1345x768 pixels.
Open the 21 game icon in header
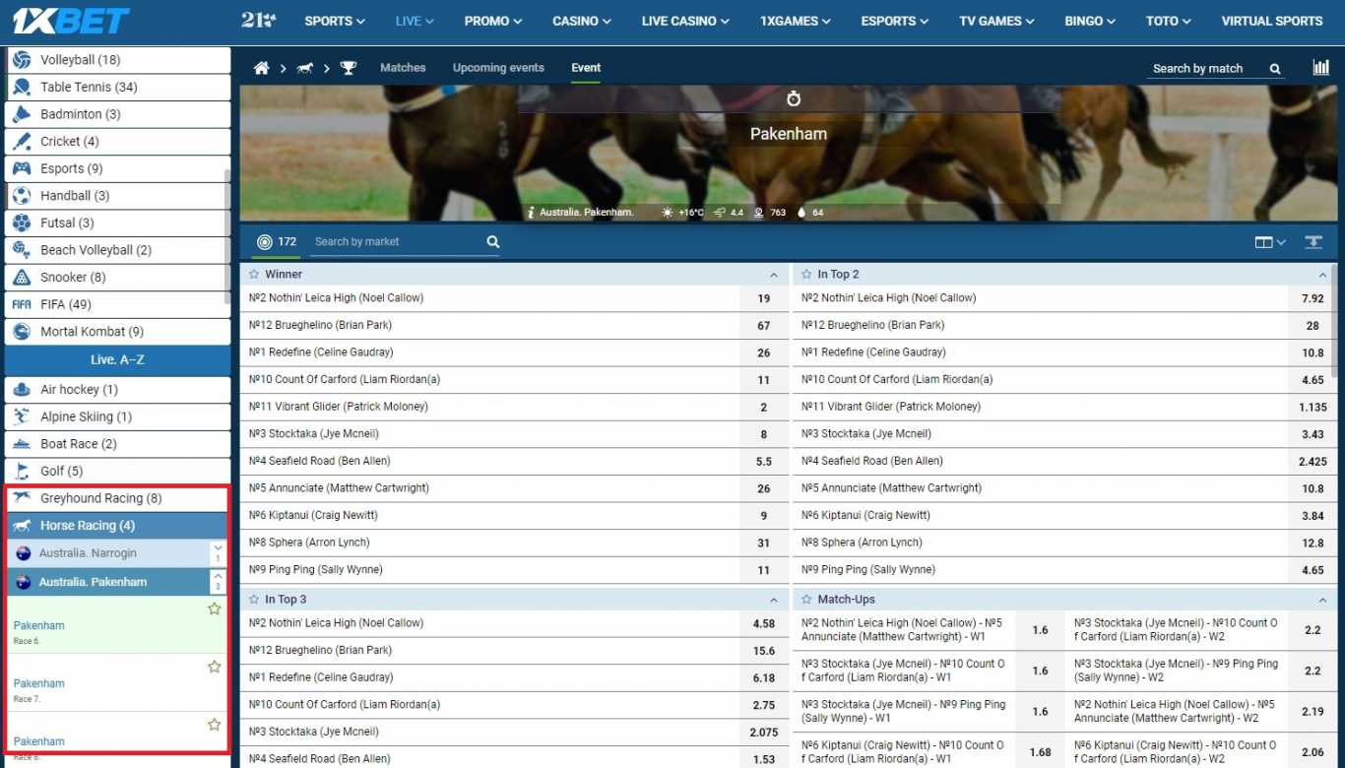(258, 21)
